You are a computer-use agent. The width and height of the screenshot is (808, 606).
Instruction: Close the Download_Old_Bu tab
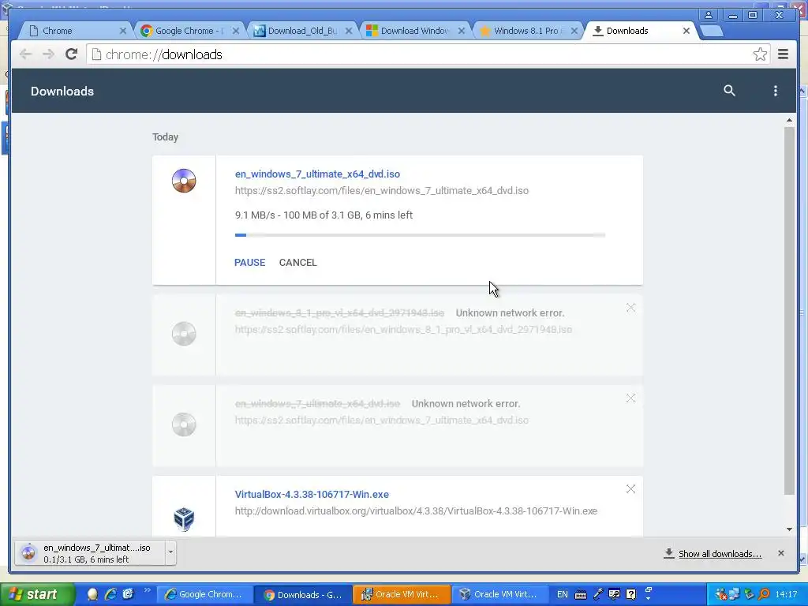(349, 31)
